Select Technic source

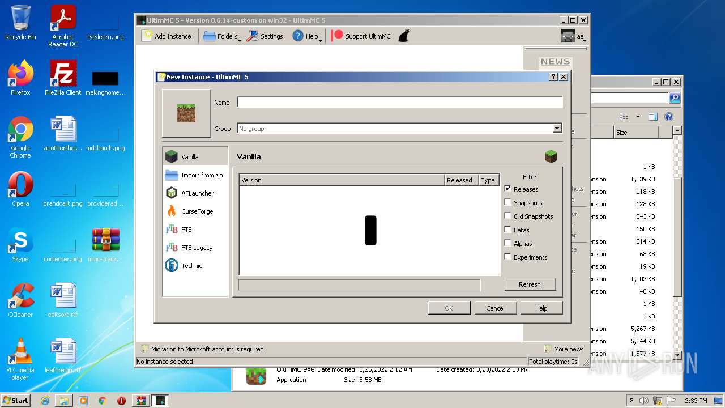tap(195, 266)
